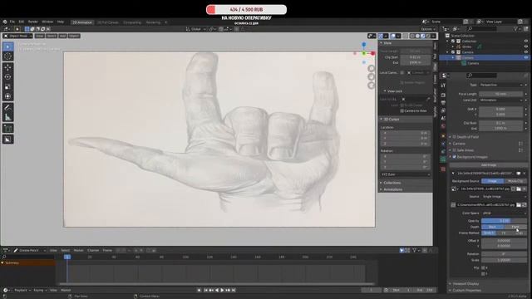This screenshot has width=532, height=299.
Task: Select the Measure tool in the viewport toolbar
Action: pos(7,117)
